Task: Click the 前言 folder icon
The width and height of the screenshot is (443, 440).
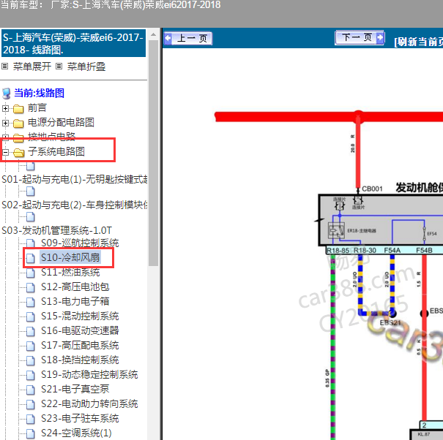Action: pos(18,109)
